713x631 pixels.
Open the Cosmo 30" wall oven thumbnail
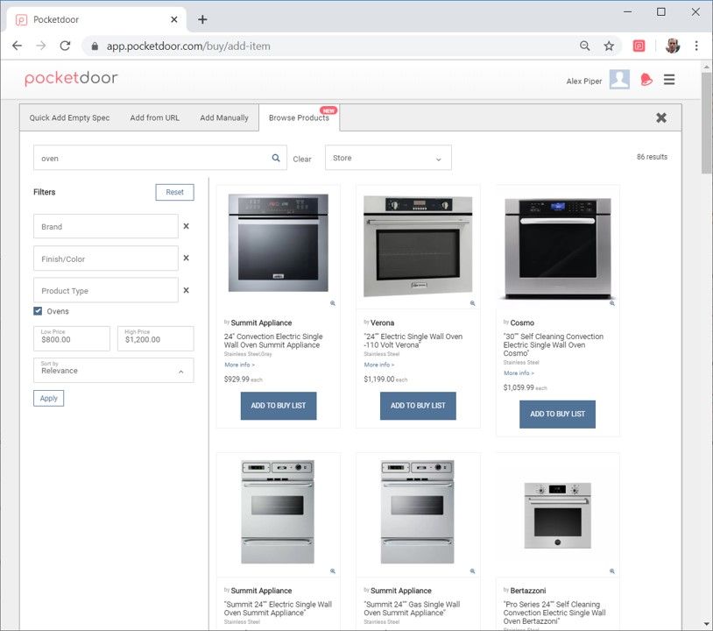[x=557, y=248]
